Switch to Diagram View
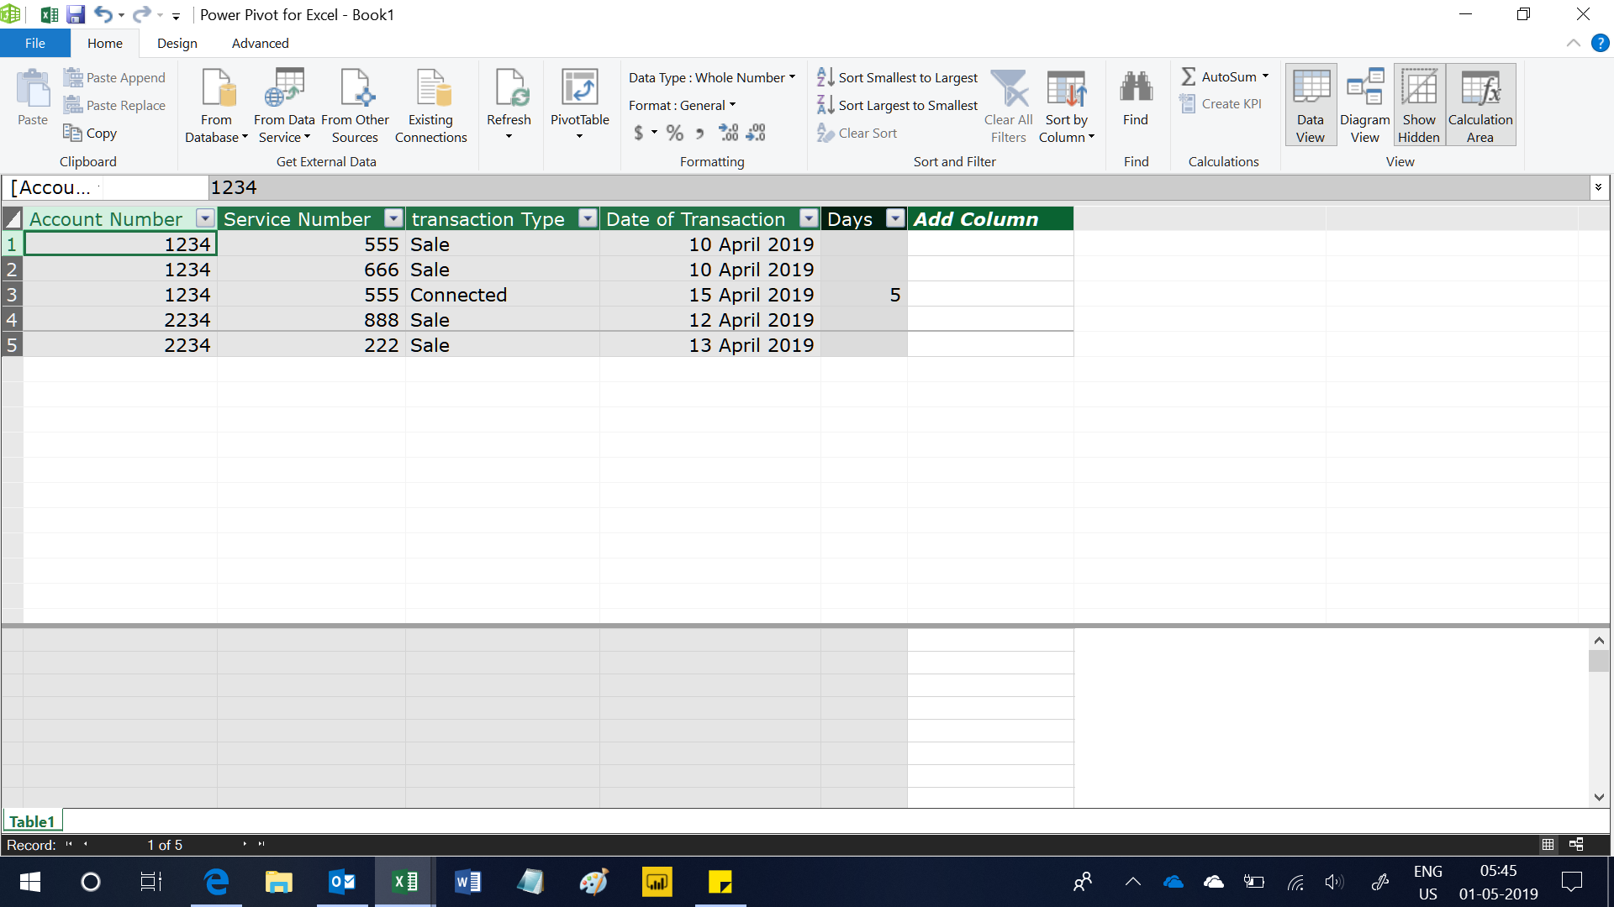The image size is (1614, 907). point(1365,106)
